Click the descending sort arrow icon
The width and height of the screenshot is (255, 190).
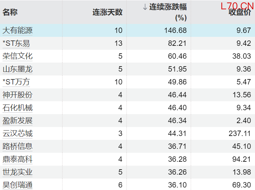coord(145,7)
